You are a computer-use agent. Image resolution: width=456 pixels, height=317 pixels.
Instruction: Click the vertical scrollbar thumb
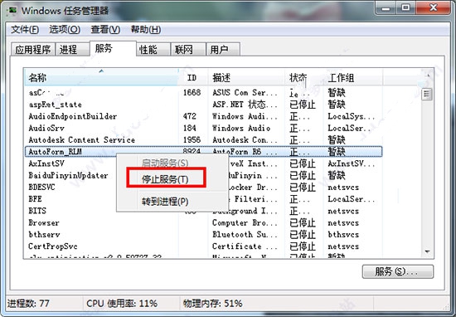point(427,95)
